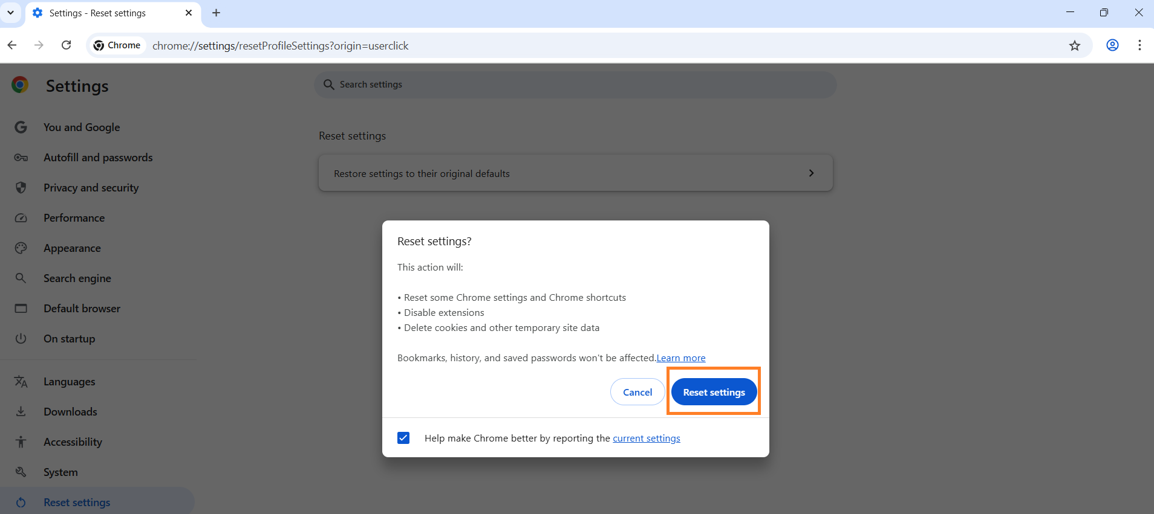Image resolution: width=1154 pixels, height=514 pixels.
Task: Expand the tab search dropdown arrow
Action: coord(10,13)
